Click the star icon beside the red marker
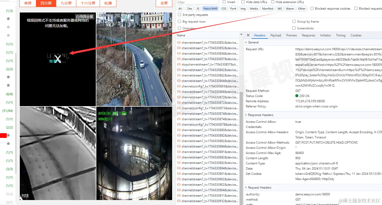Image resolution: width=382 pixels, height=205 pixels. (8, 135)
